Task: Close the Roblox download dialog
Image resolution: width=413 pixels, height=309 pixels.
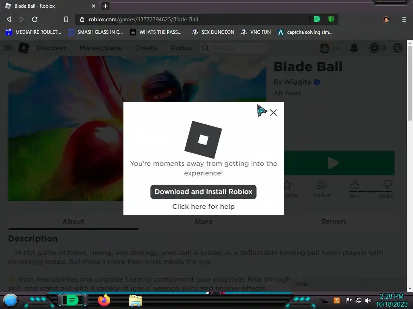Action: [273, 113]
